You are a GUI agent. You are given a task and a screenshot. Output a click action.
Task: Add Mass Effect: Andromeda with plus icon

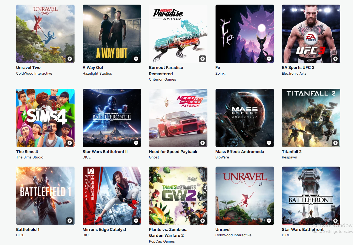pyautogui.click(x=269, y=143)
